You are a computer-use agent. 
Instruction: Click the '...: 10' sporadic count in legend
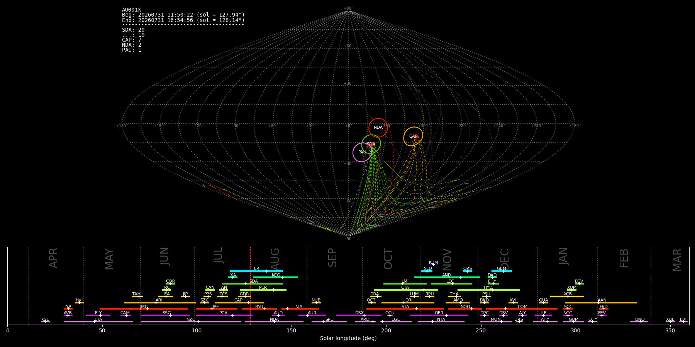(133, 35)
